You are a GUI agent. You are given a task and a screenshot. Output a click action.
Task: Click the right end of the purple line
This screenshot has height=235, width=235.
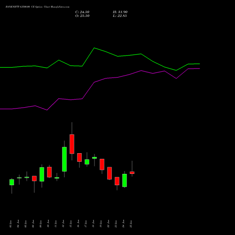(199, 69)
